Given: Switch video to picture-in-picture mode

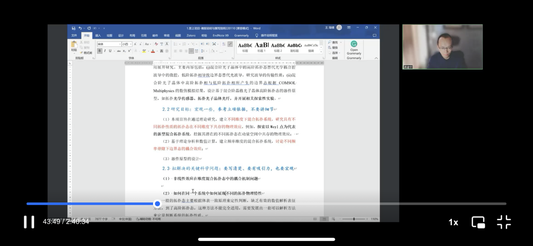Looking at the screenshot, I should (x=478, y=222).
